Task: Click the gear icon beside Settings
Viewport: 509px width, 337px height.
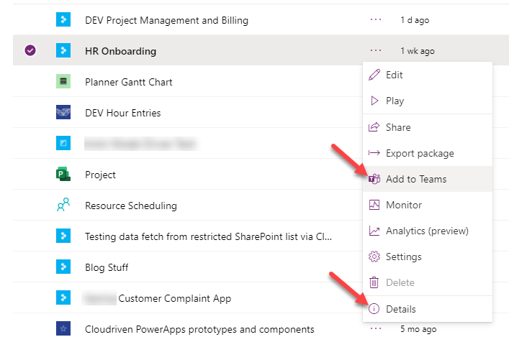Action: click(x=374, y=257)
